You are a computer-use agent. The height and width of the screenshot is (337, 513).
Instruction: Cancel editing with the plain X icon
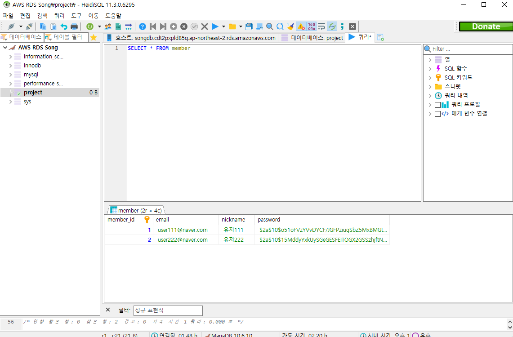point(205,27)
